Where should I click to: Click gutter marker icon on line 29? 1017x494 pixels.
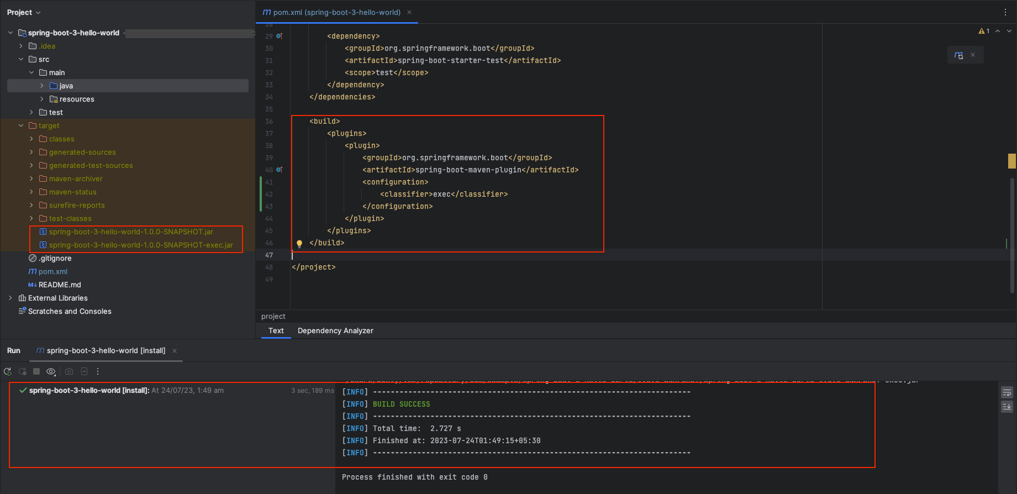pyautogui.click(x=280, y=36)
